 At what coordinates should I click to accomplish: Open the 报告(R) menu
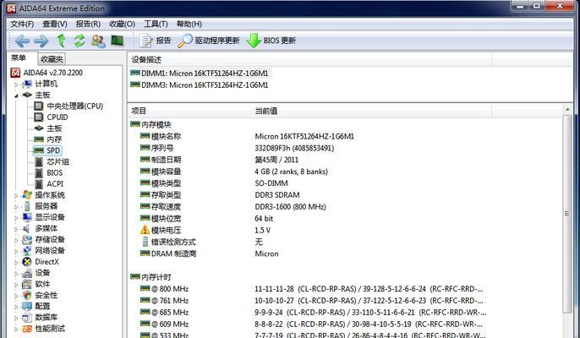(x=88, y=24)
